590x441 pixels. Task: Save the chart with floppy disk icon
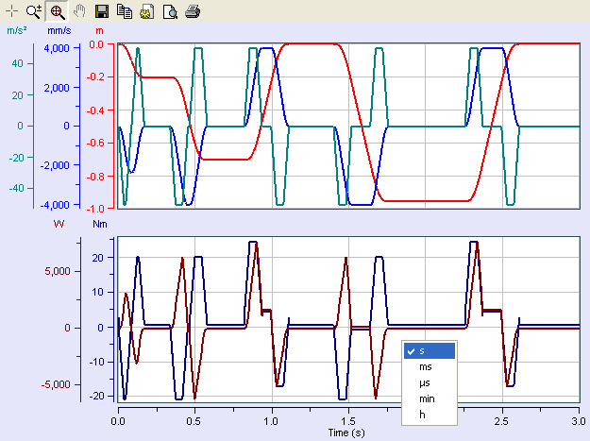102,11
